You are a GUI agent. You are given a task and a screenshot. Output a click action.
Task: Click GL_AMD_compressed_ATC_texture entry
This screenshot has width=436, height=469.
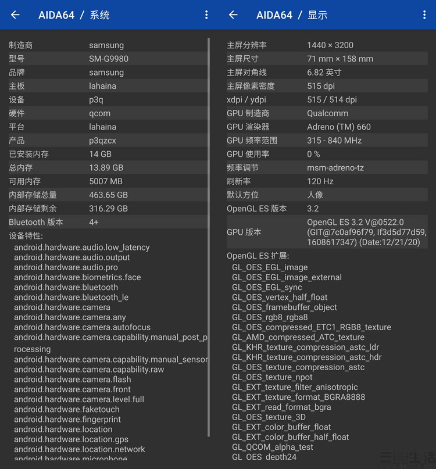tap(298, 337)
